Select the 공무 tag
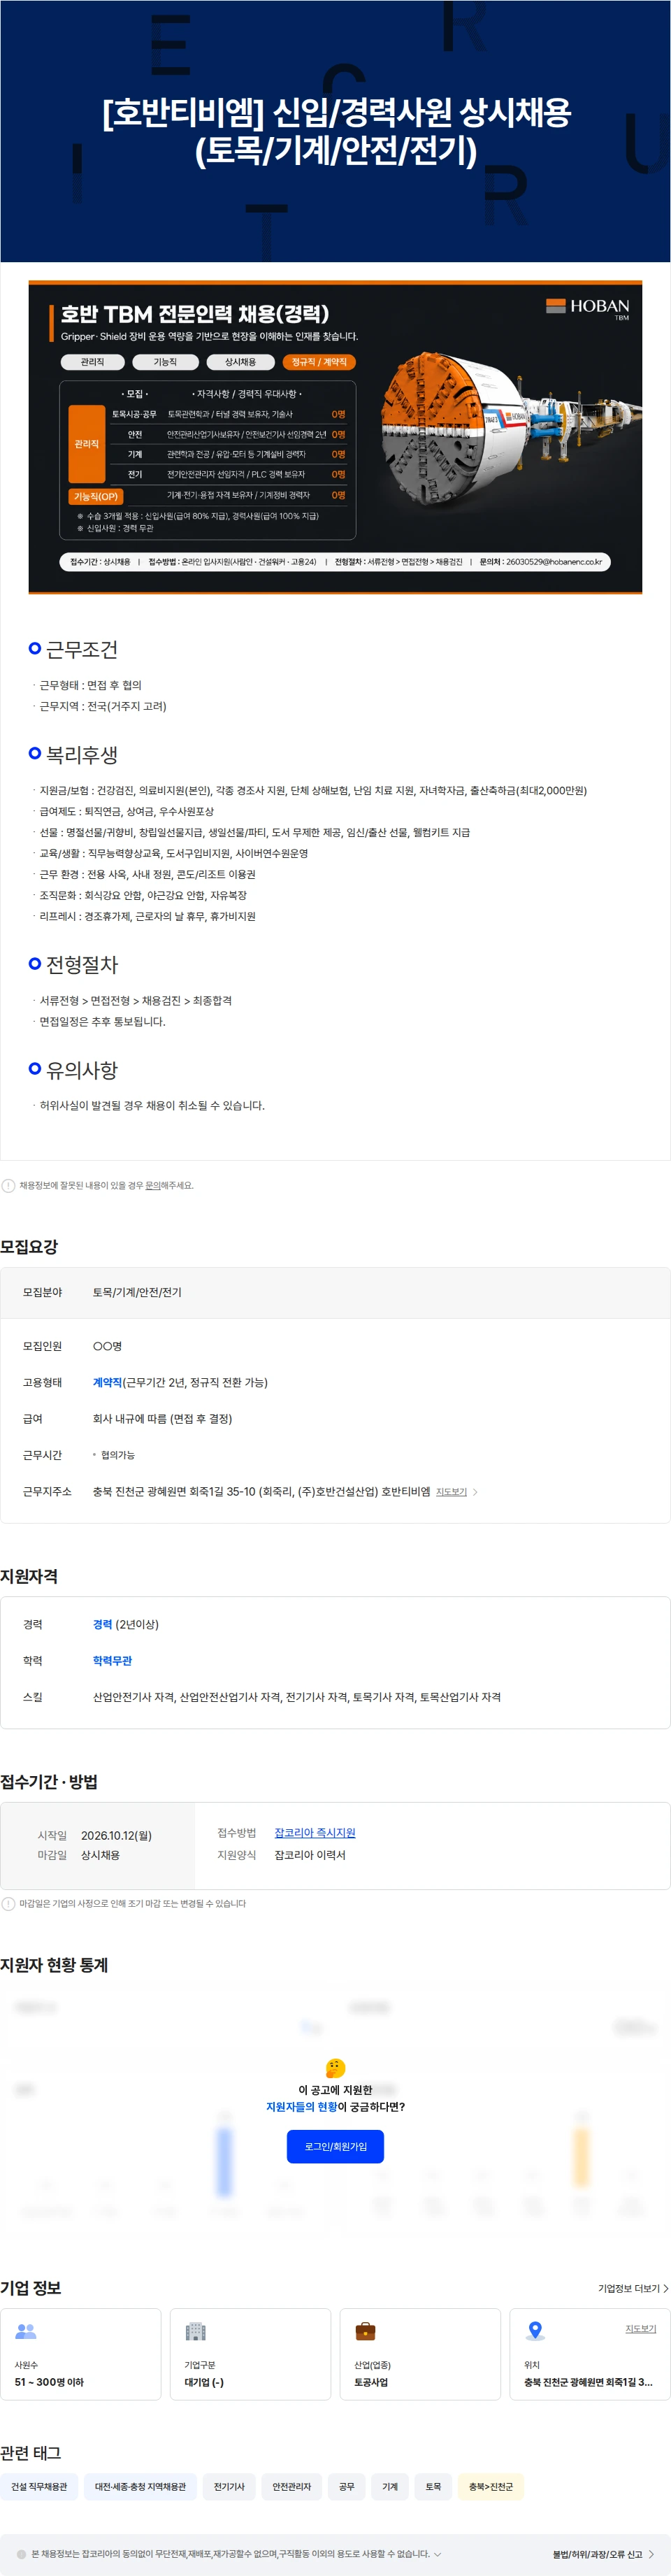Viewport: 671px width, 2576px height. tap(347, 2487)
